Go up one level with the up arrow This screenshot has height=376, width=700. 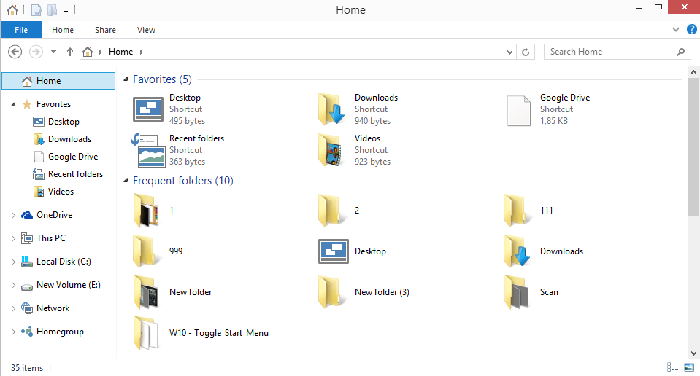(x=69, y=52)
